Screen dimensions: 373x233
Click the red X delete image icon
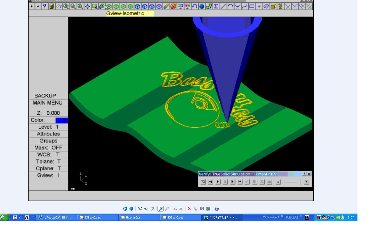190,209
